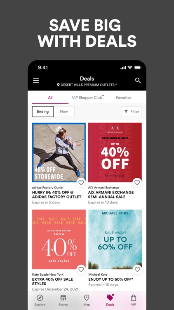Favorite the Michael Kors deal heart
Screen dimensions: 174x310
pyautogui.click(x=137, y=269)
